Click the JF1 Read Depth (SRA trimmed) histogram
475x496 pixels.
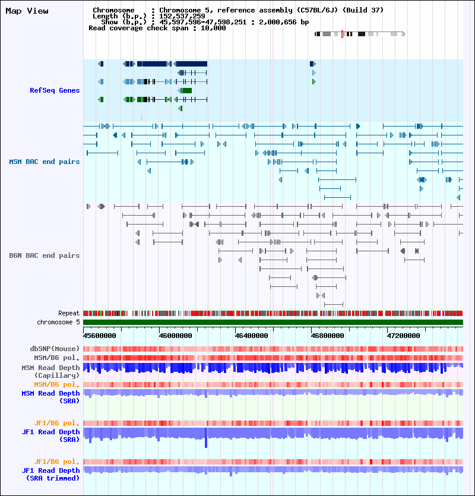[273, 470]
